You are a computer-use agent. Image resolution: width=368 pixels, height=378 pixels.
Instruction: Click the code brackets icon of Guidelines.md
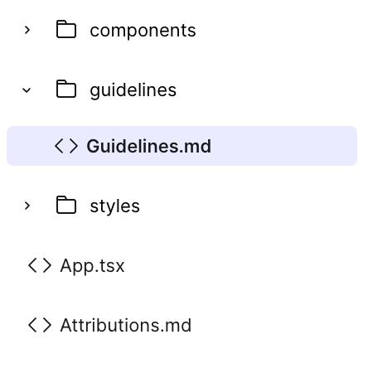[x=66, y=146]
